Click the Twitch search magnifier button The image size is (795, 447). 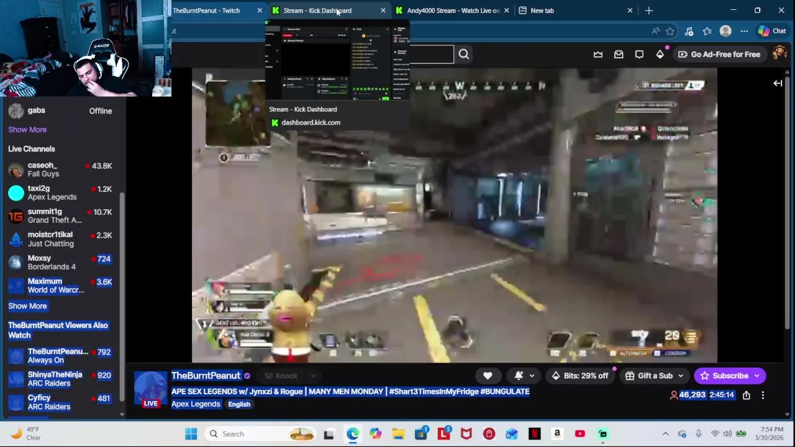464,54
